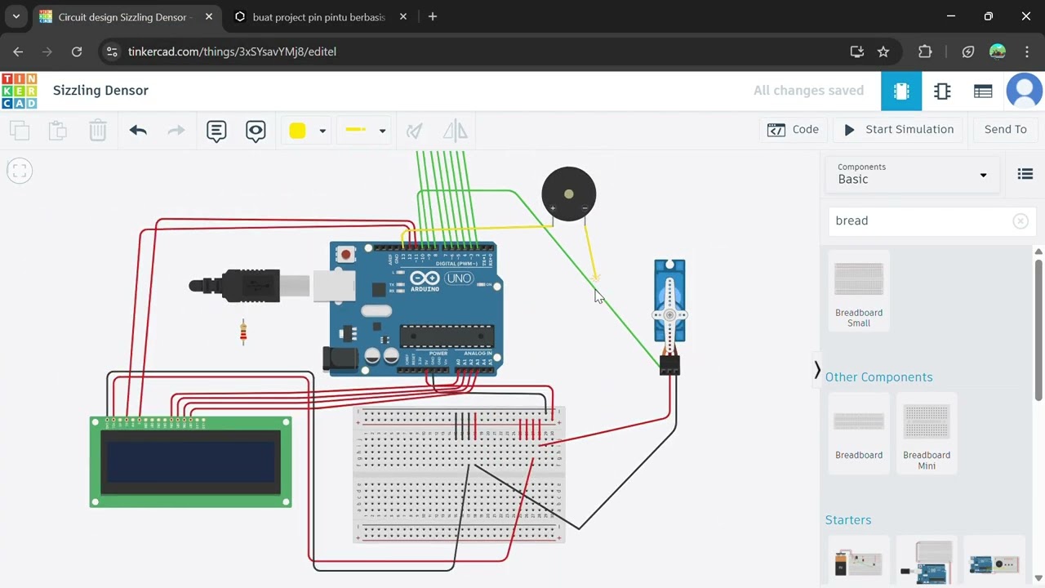Select the Breadboard Mini component
1045x588 pixels.
tap(927, 433)
